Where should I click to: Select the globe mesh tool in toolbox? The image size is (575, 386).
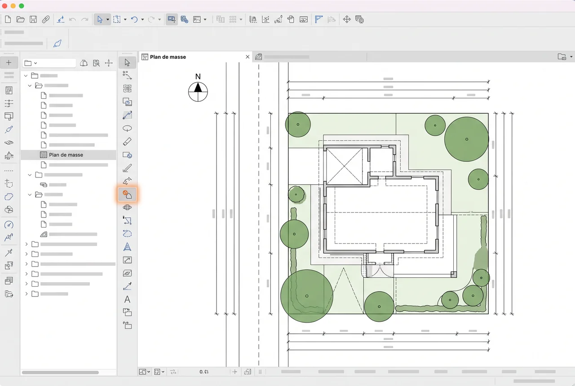point(127,208)
